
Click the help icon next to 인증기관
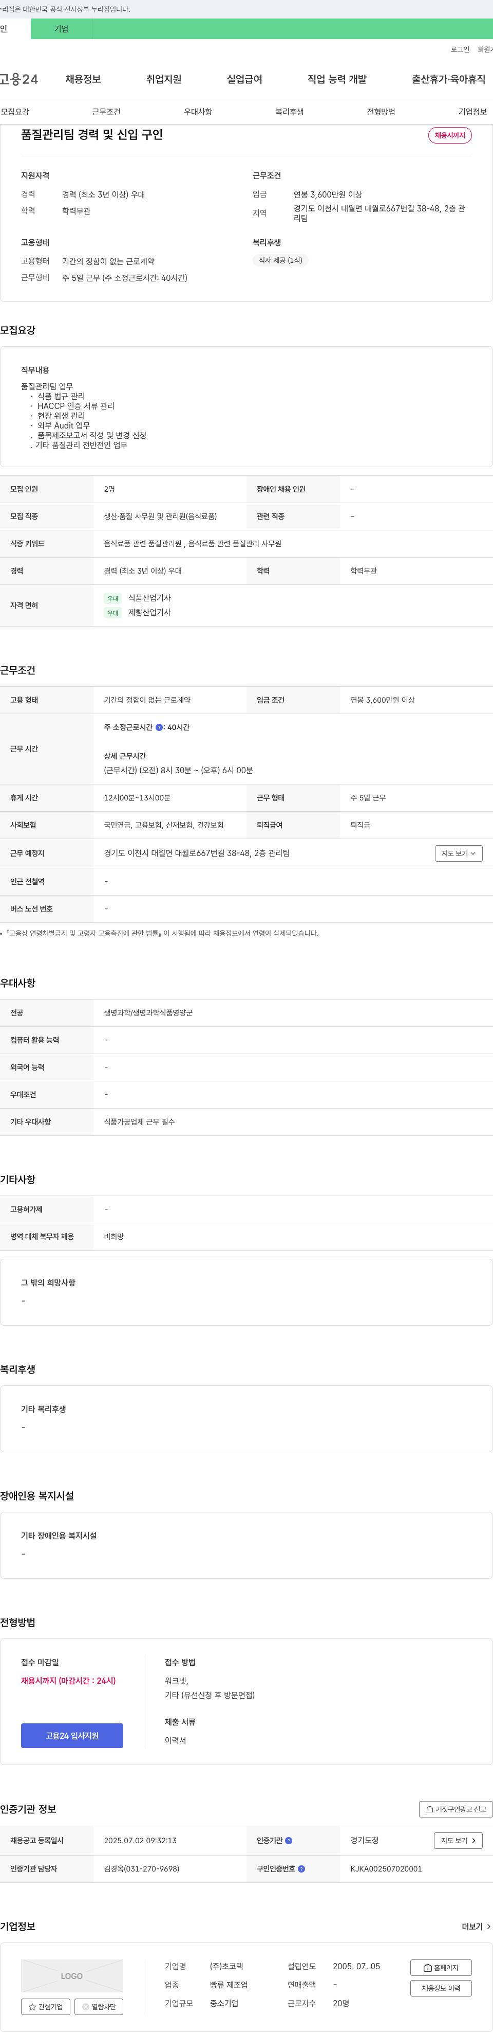(288, 1840)
